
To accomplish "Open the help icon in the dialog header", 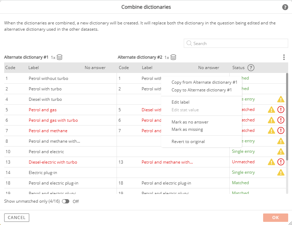I will point(285,7).
